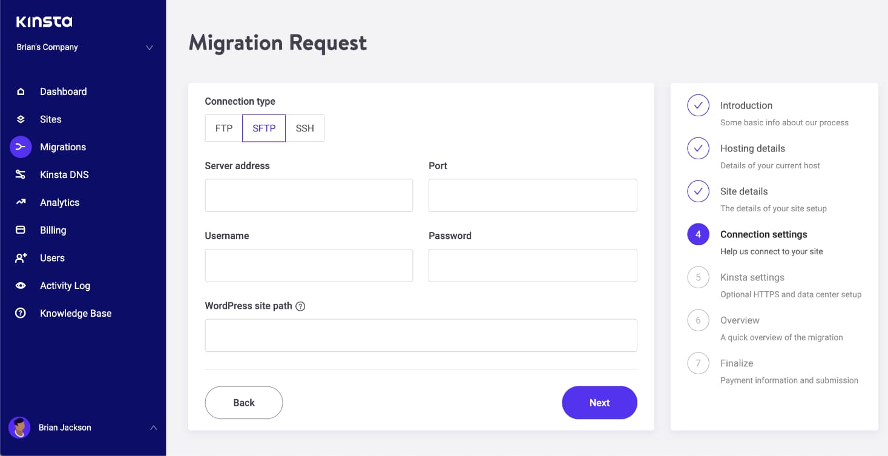Expand the Brian's Company dropdown

coord(150,47)
